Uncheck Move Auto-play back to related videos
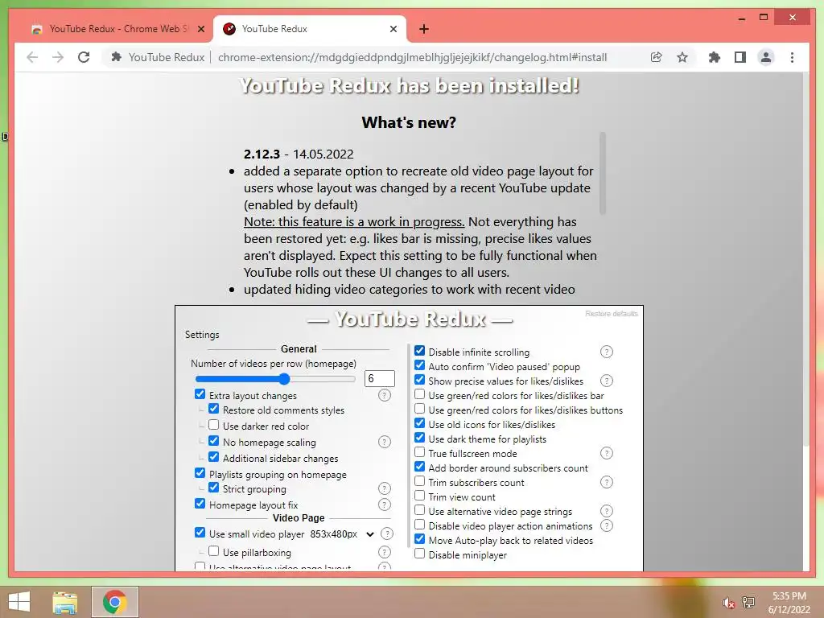 [x=419, y=539]
